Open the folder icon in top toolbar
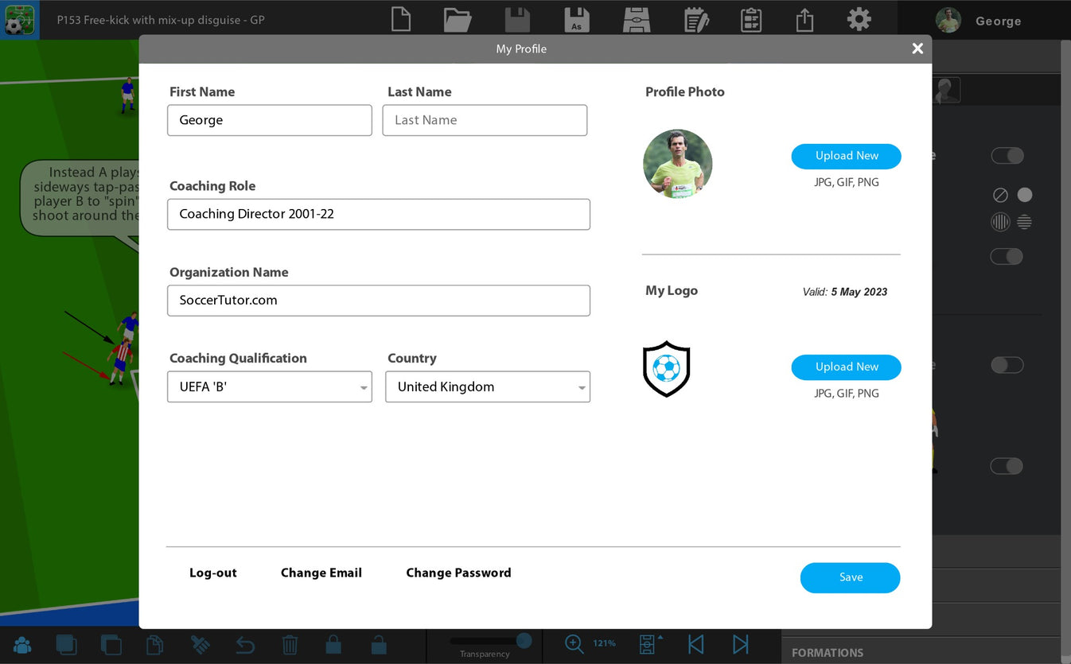Image resolution: width=1071 pixels, height=664 pixels. pyautogui.click(x=458, y=19)
